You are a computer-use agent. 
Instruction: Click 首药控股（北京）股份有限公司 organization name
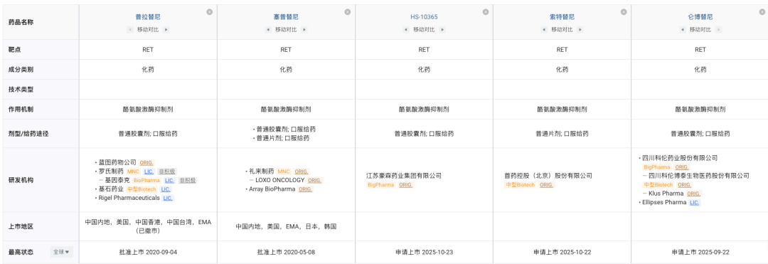point(548,175)
